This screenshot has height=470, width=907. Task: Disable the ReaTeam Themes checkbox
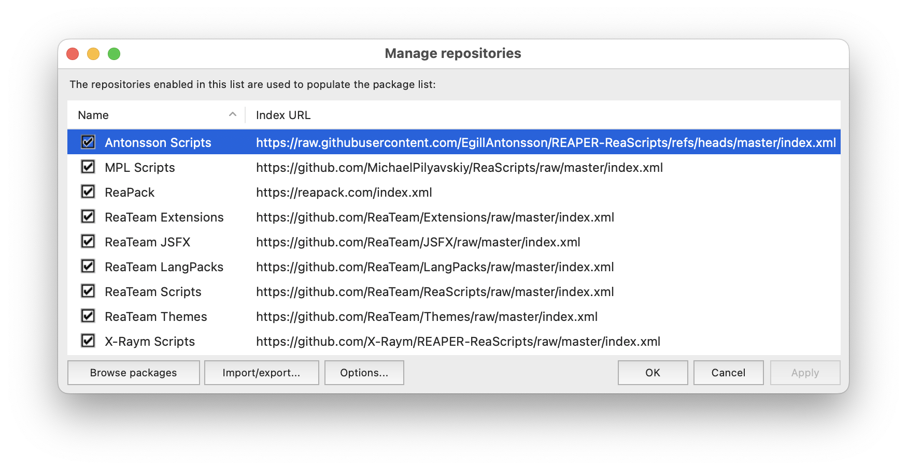pos(88,316)
